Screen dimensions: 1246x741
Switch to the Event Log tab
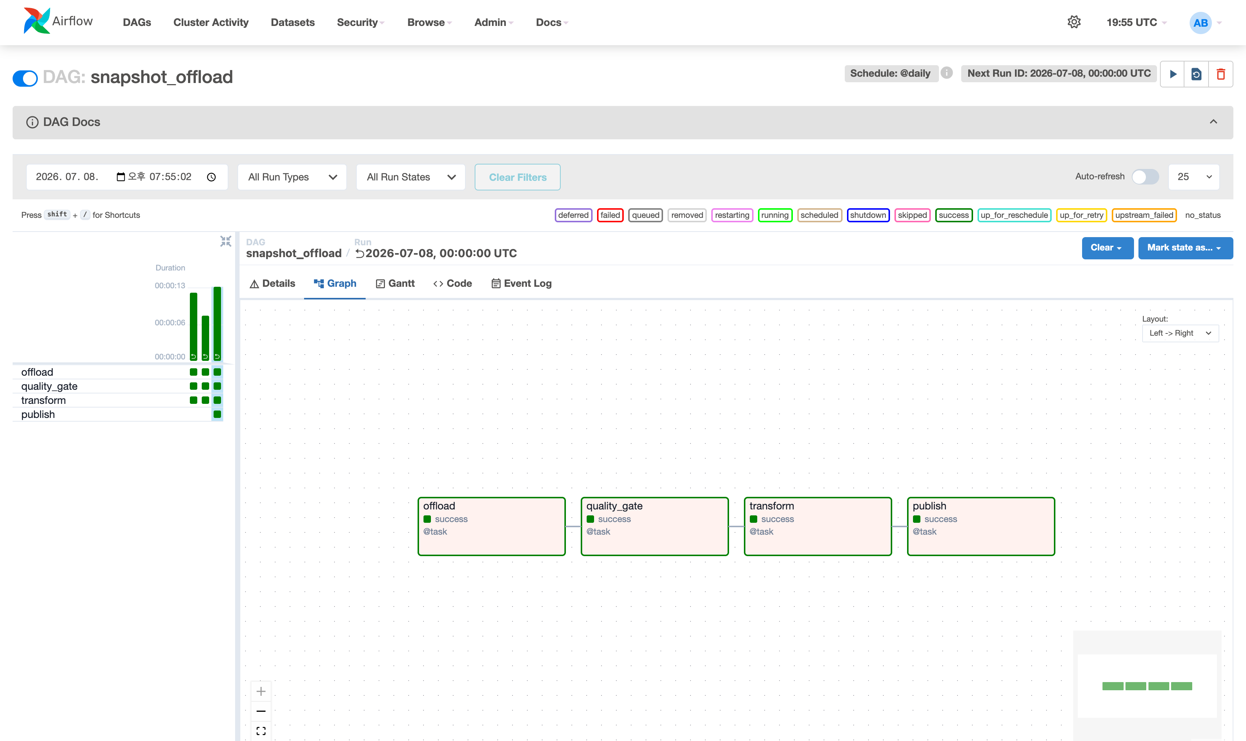coord(521,283)
